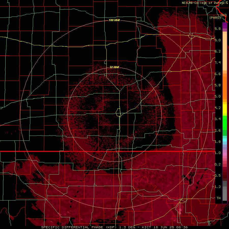Click the '3.4' scale value
The image size is (229, 229).
[218, 119]
